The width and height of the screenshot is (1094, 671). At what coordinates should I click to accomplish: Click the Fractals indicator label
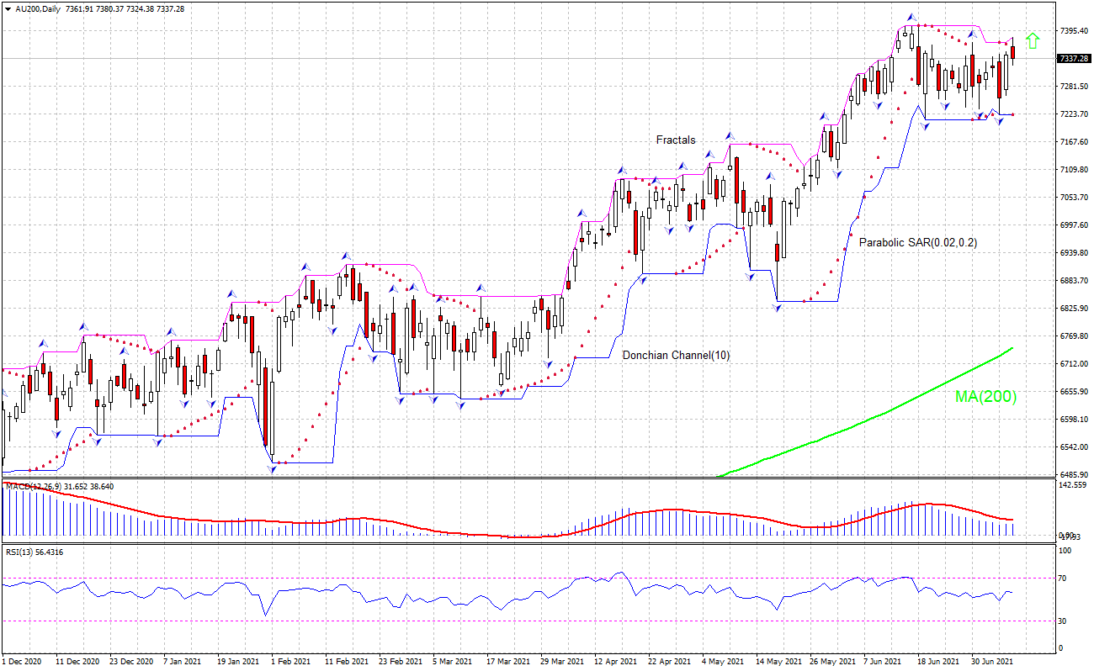(x=676, y=140)
